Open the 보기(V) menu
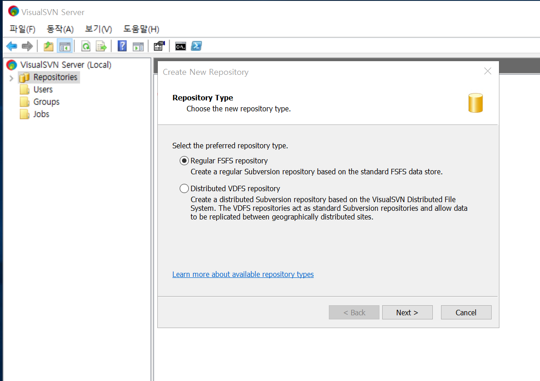Image resolution: width=540 pixels, height=381 pixels. click(98, 29)
